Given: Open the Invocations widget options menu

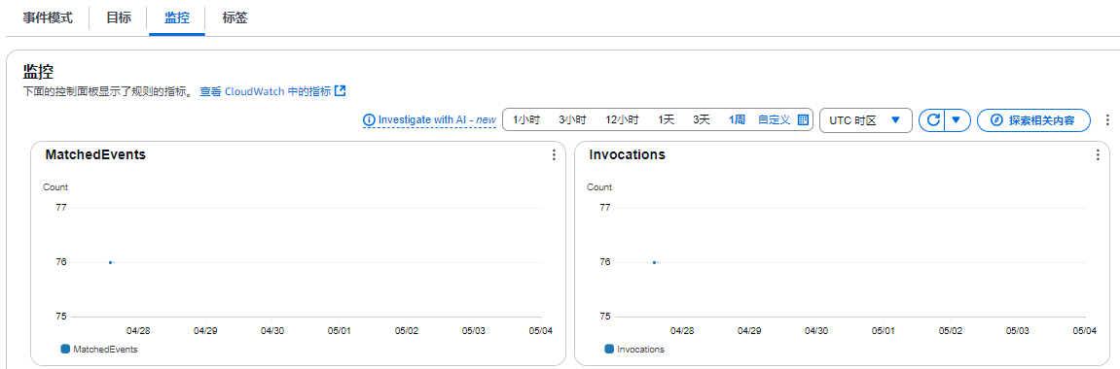Looking at the screenshot, I should pyautogui.click(x=1098, y=155).
